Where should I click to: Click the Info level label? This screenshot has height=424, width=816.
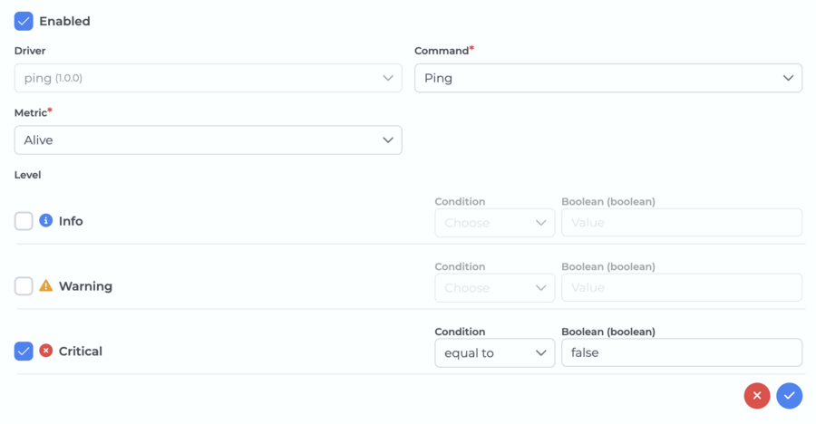coord(71,221)
